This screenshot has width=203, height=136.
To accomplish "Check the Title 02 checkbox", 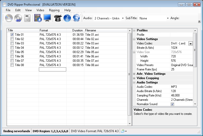I will pos(12,39).
